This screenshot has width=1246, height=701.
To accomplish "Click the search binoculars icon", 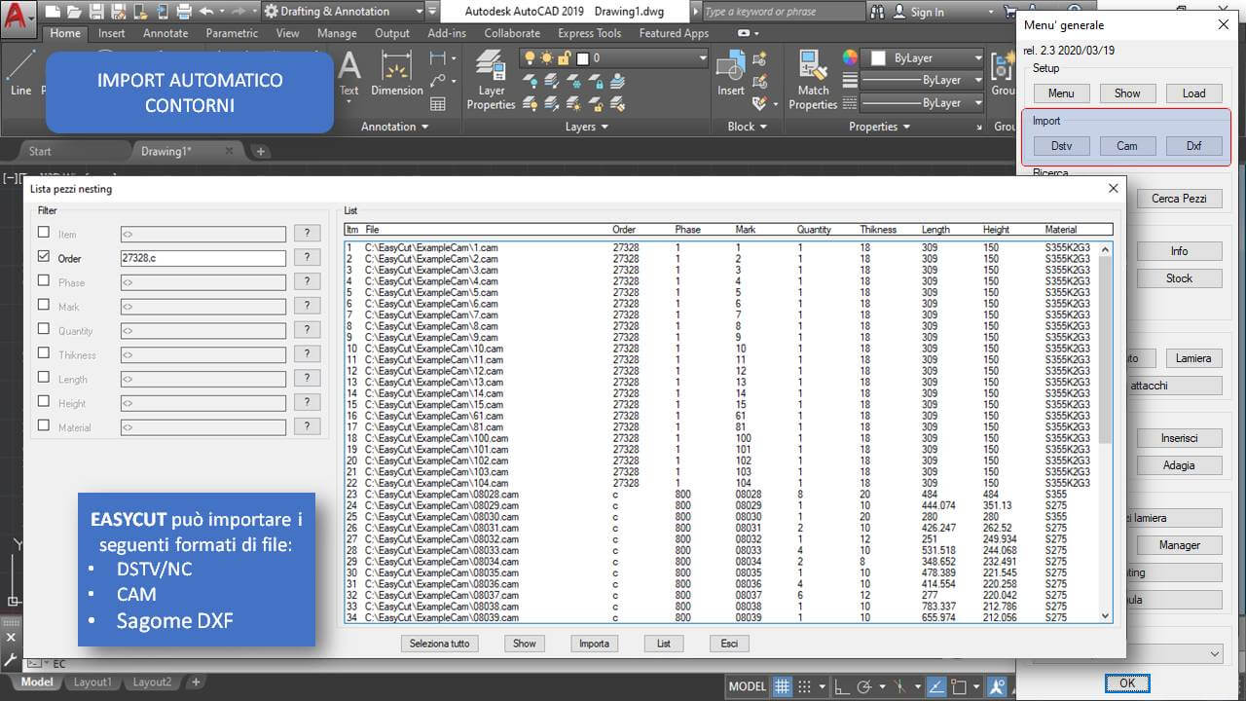I will coord(879,12).
